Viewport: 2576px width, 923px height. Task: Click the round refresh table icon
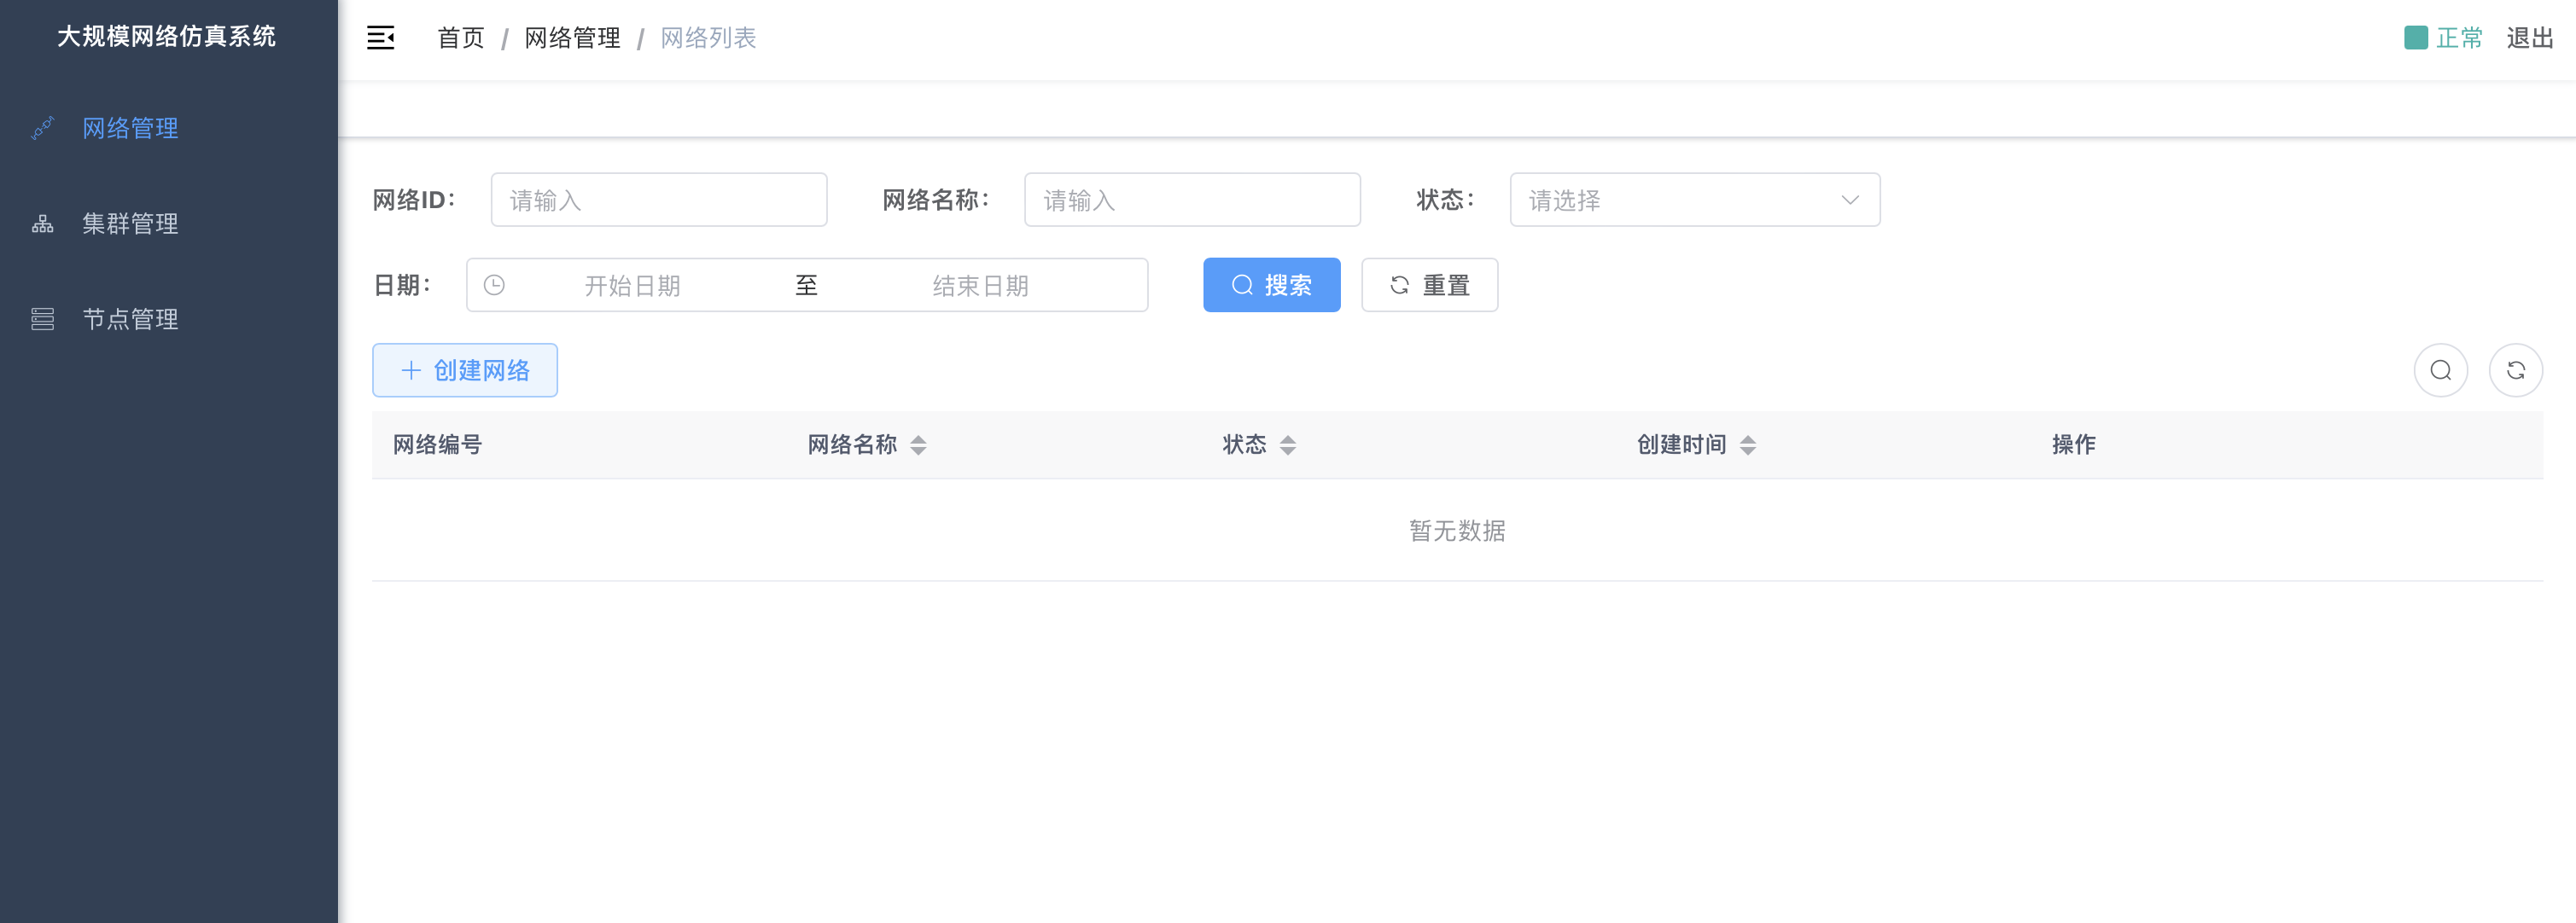[2515, 370]
